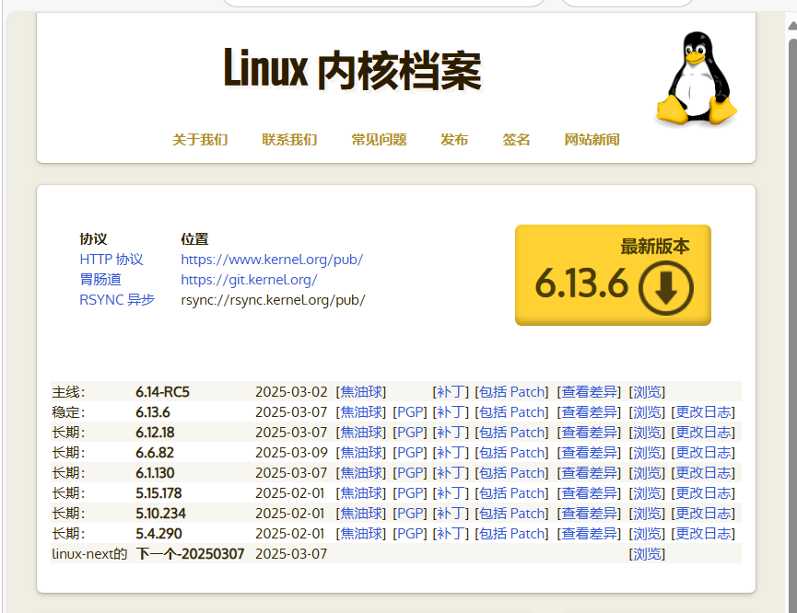
Task: Go to the 常见问题 page
Action: tap(380, 140)
